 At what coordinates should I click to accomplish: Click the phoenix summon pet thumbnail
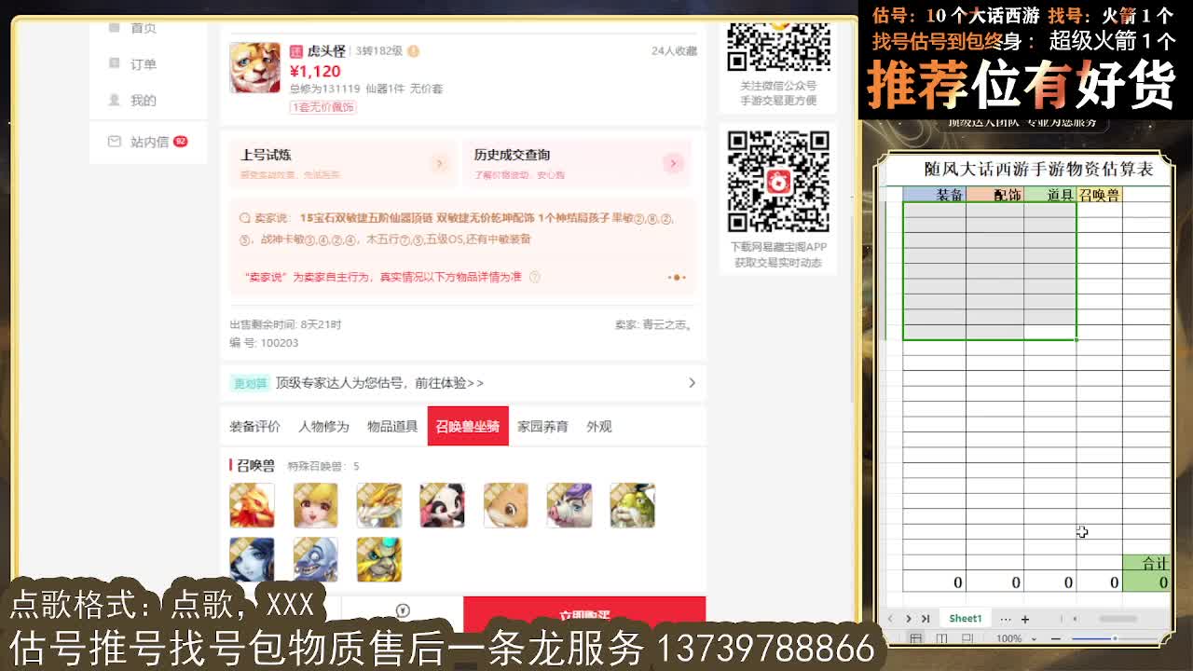pyautogui.click(x=252, y=505)
